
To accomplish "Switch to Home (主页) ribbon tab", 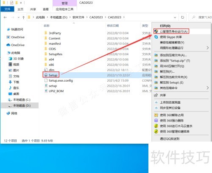I will point(20,9).
